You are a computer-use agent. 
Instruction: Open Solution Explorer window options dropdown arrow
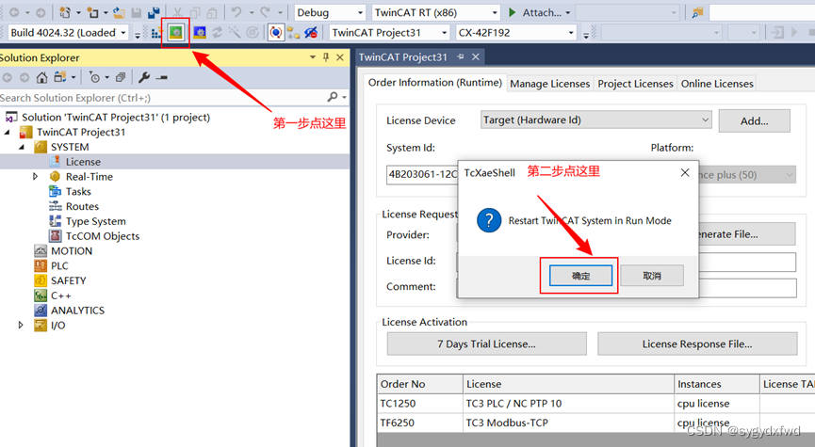[313, 57]
